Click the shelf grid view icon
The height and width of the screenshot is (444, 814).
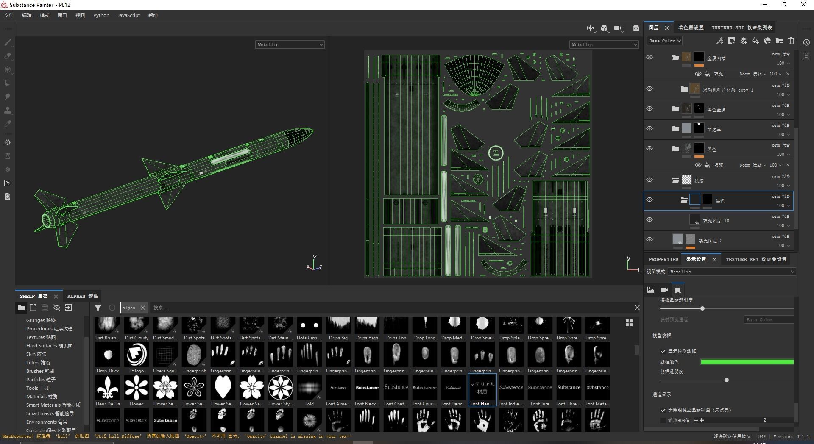629,323
